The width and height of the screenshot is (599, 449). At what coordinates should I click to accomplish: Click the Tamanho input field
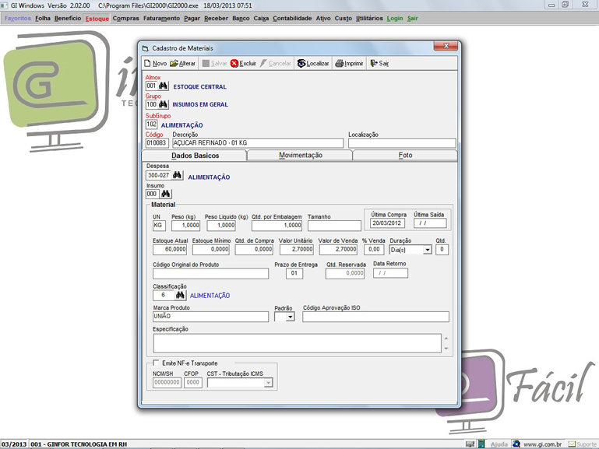(334, 226)
